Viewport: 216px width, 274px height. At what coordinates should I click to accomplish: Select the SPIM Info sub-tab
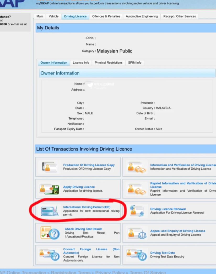(x=135, y=63)
